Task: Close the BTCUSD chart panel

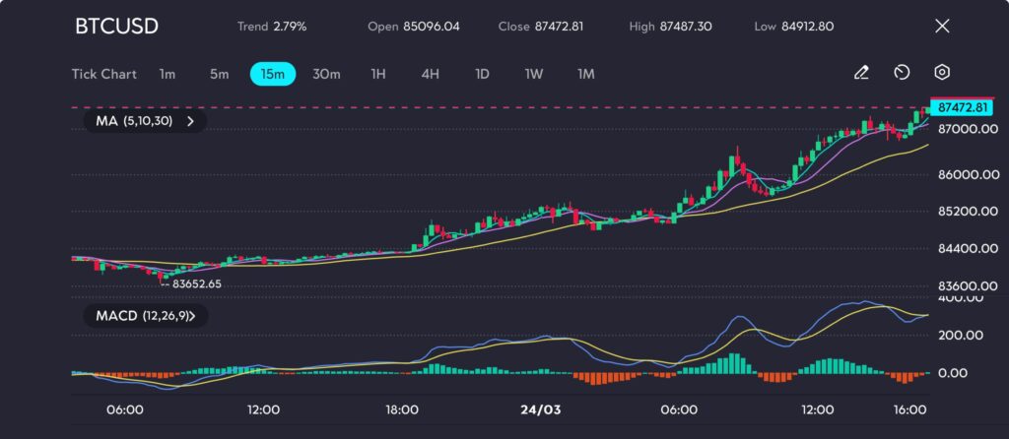Action: [942, 26]
